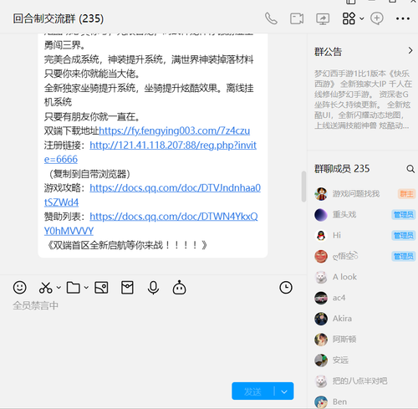Select member 把的八点半对吧
This screenshot has width=418, height=409.
364,381
